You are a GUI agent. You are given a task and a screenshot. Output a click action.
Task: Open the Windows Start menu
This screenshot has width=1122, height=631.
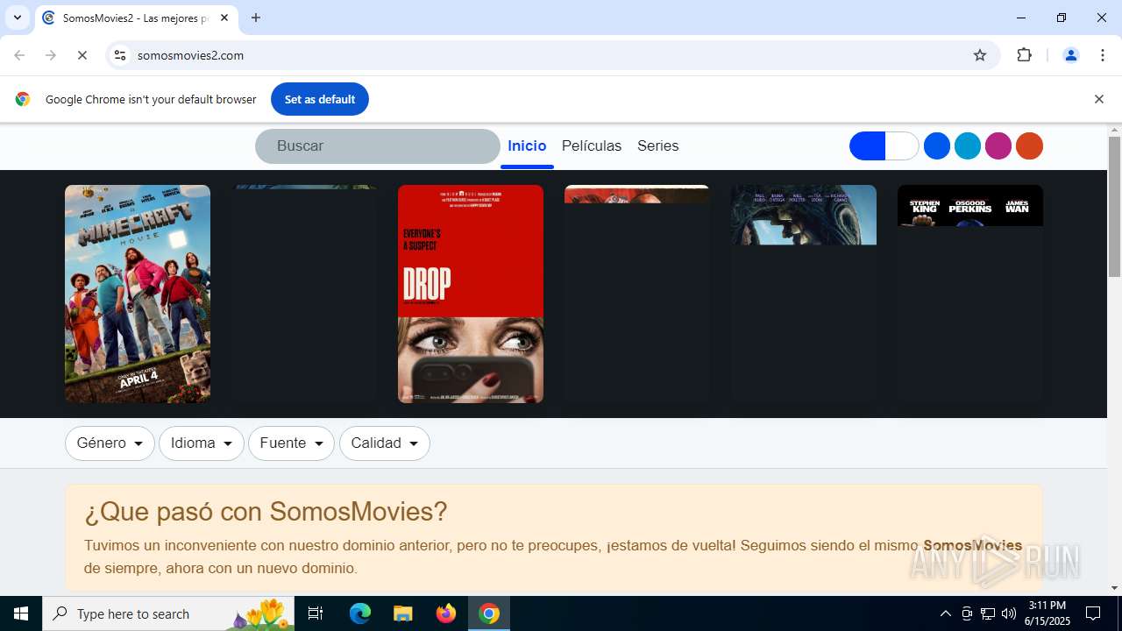point(21,613)
